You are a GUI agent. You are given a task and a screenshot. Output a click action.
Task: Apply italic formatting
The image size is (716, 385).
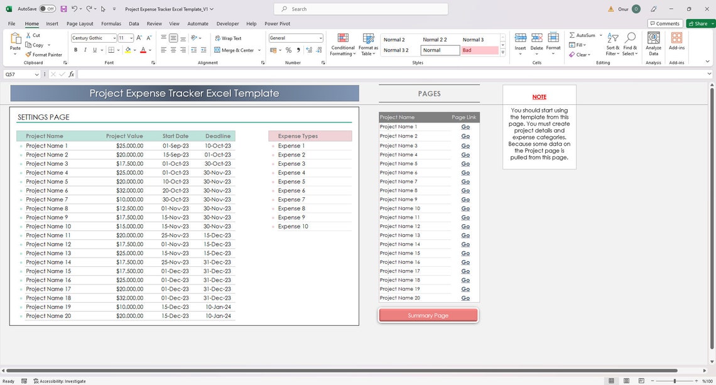pos(85,50)
